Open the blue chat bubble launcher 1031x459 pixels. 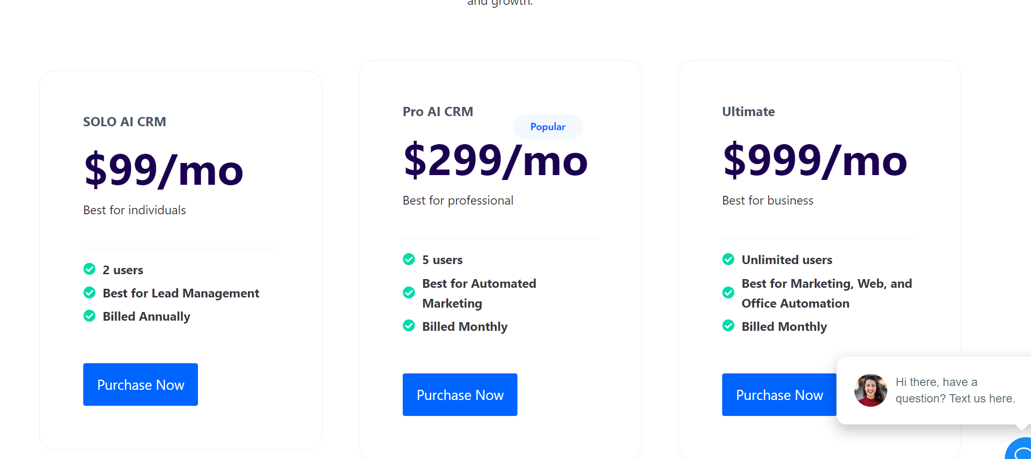(1021, 451)
